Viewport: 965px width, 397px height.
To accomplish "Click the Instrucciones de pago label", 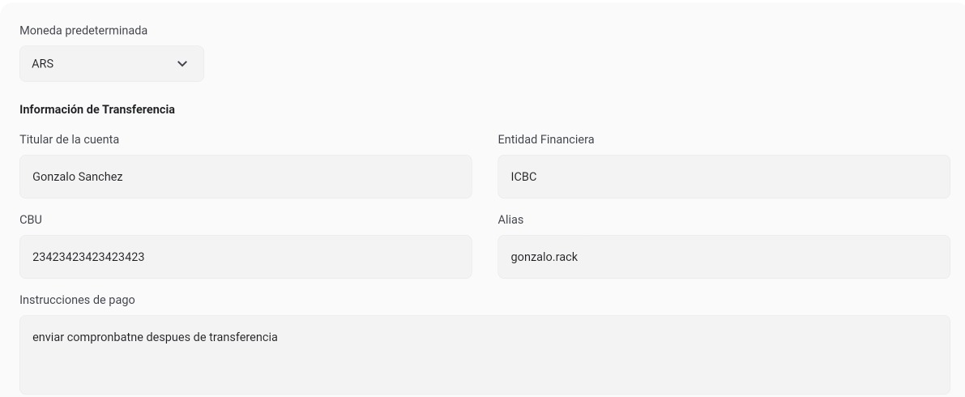I will click(77, 300).
